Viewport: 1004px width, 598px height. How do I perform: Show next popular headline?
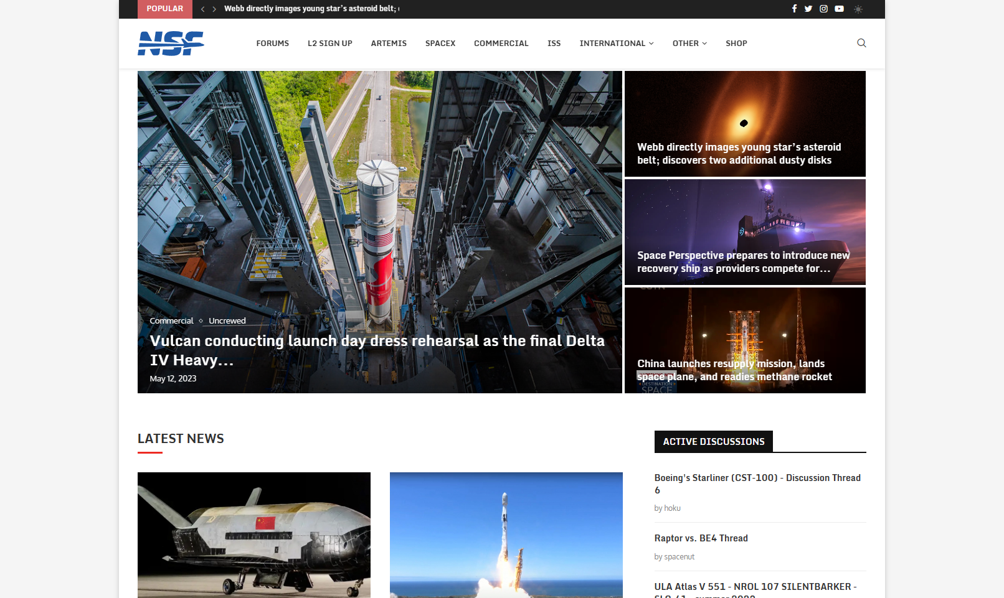coord(214,9)
